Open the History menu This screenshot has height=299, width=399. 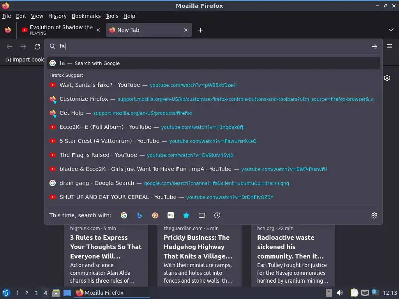(58, 16)
